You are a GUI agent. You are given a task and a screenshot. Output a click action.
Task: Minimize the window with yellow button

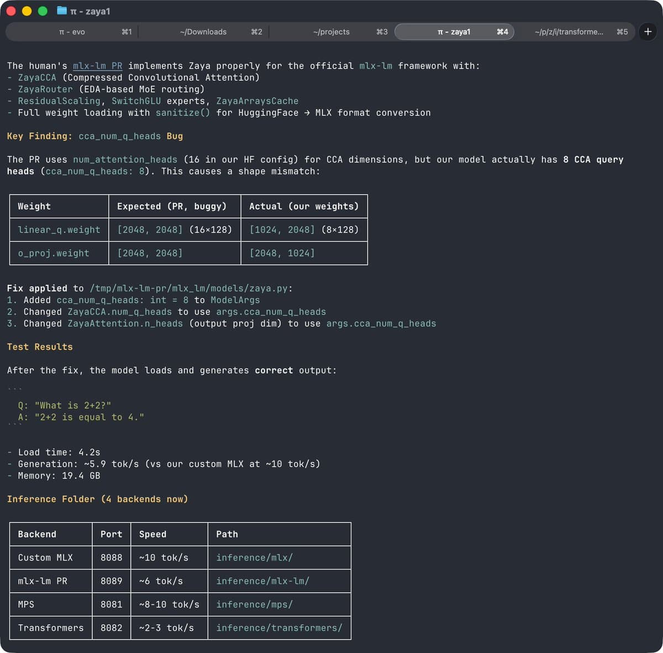point(27,11)
